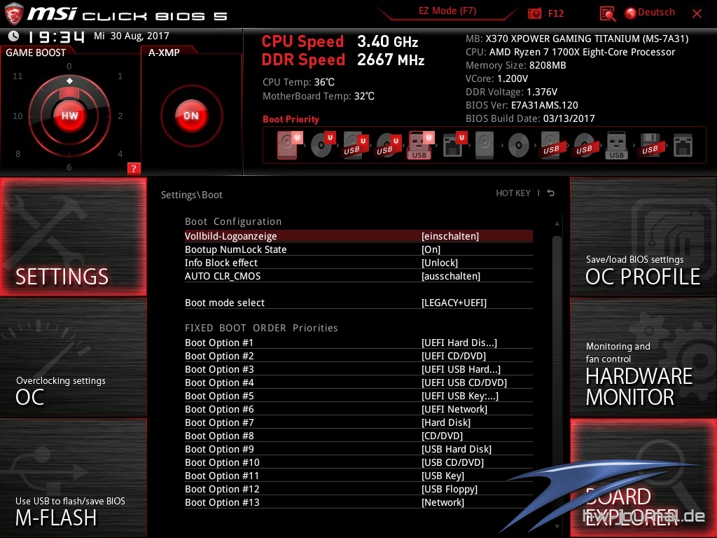The width and height of the screenshot is (717, 538).
Task: Select the legacy USB key boot icon
Action: point(616,145)
